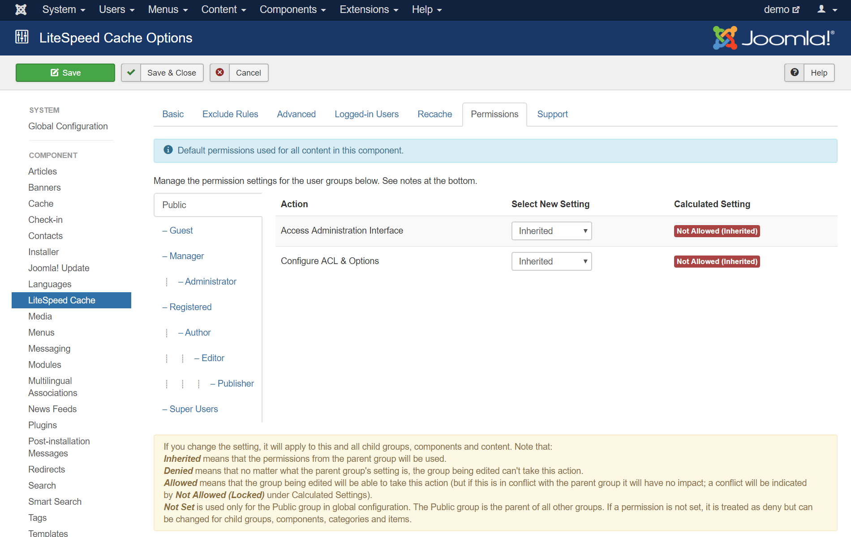This screenshot has height=537, width=851.
Task: Click the green checkmark on Save & Close
Action: (131, 72)
